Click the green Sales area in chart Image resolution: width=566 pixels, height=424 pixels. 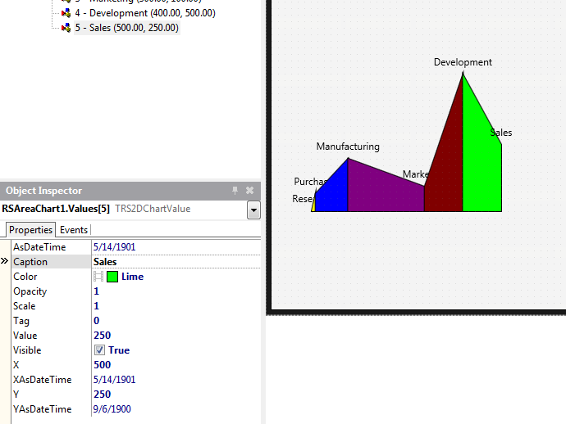click(481, 172)
